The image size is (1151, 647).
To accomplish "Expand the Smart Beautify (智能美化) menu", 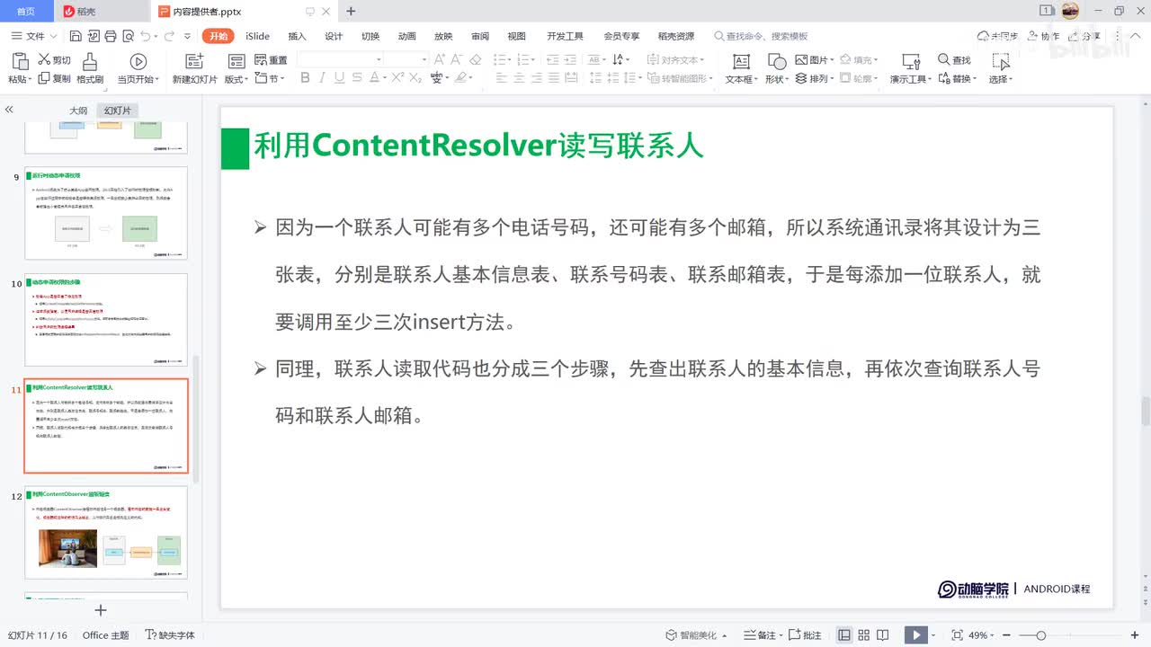I will (x=698, y=635).
